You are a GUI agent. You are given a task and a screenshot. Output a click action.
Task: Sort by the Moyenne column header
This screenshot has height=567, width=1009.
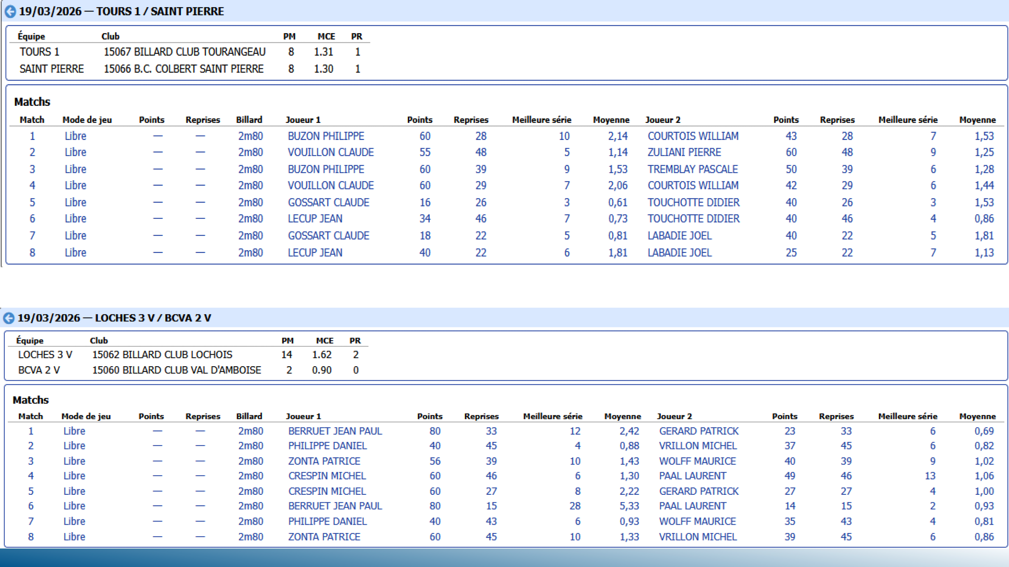pos(611,120)
